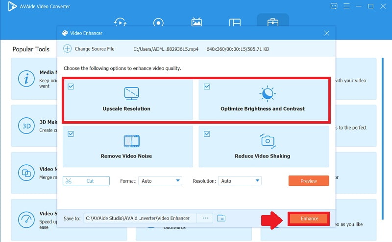Click the Video Enhancer palette icon
Image resolution: width=392 pixels, height=242 pixels.
point(65,33)
